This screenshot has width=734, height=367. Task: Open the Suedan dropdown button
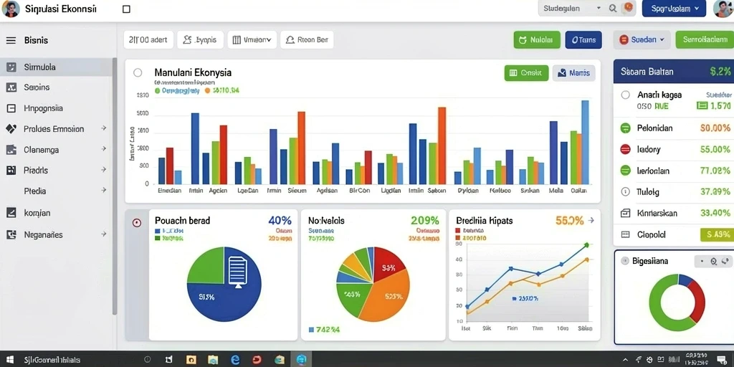pos(642,40)
